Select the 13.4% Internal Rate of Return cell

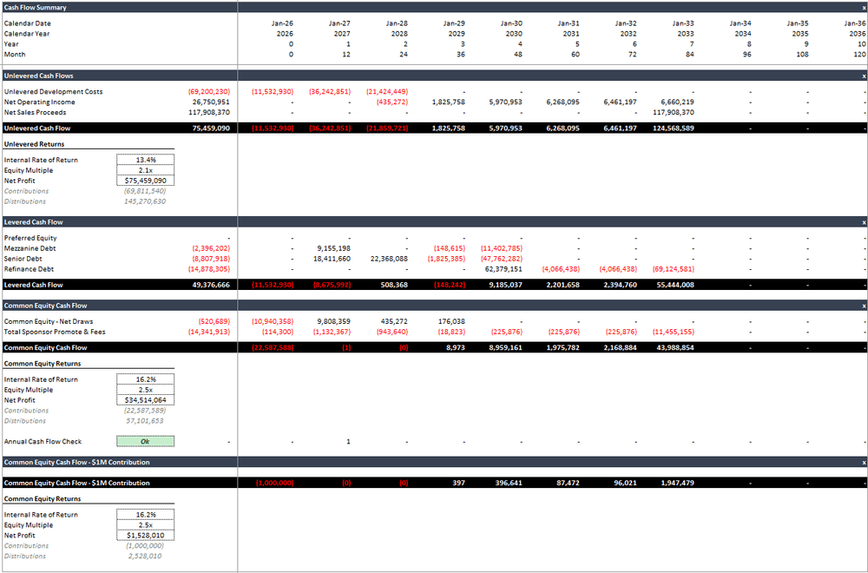(x=146, y=160)
